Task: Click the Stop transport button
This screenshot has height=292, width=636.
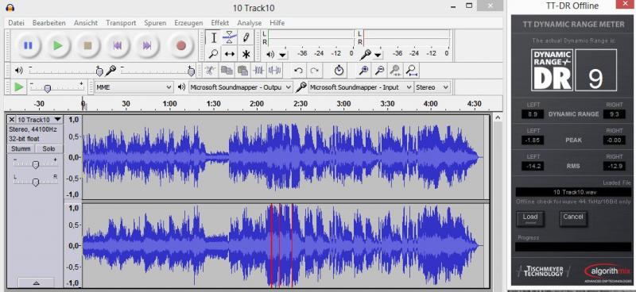Action: [x=87, y=45]
